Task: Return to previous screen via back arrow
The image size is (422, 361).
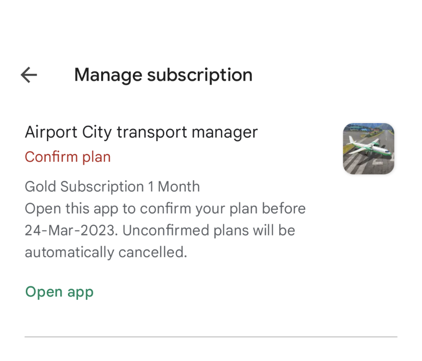Action: coord(29,75)
